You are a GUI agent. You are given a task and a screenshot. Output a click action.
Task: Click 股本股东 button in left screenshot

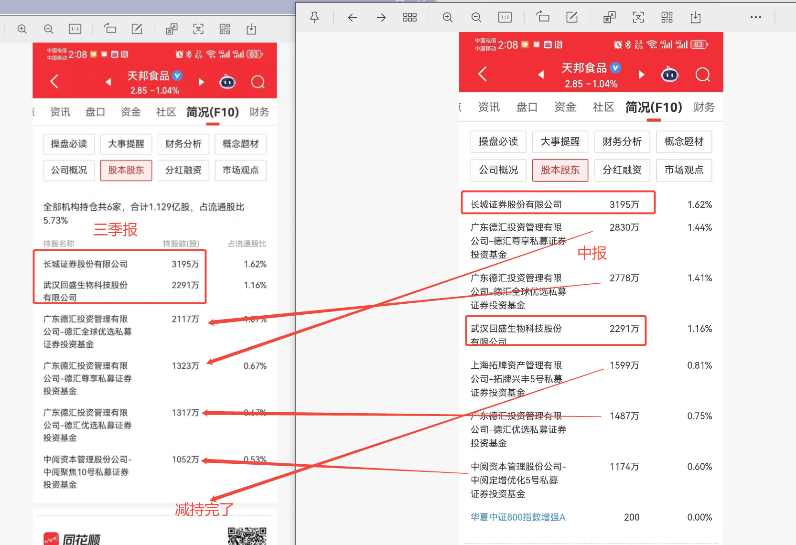point(126,171)
